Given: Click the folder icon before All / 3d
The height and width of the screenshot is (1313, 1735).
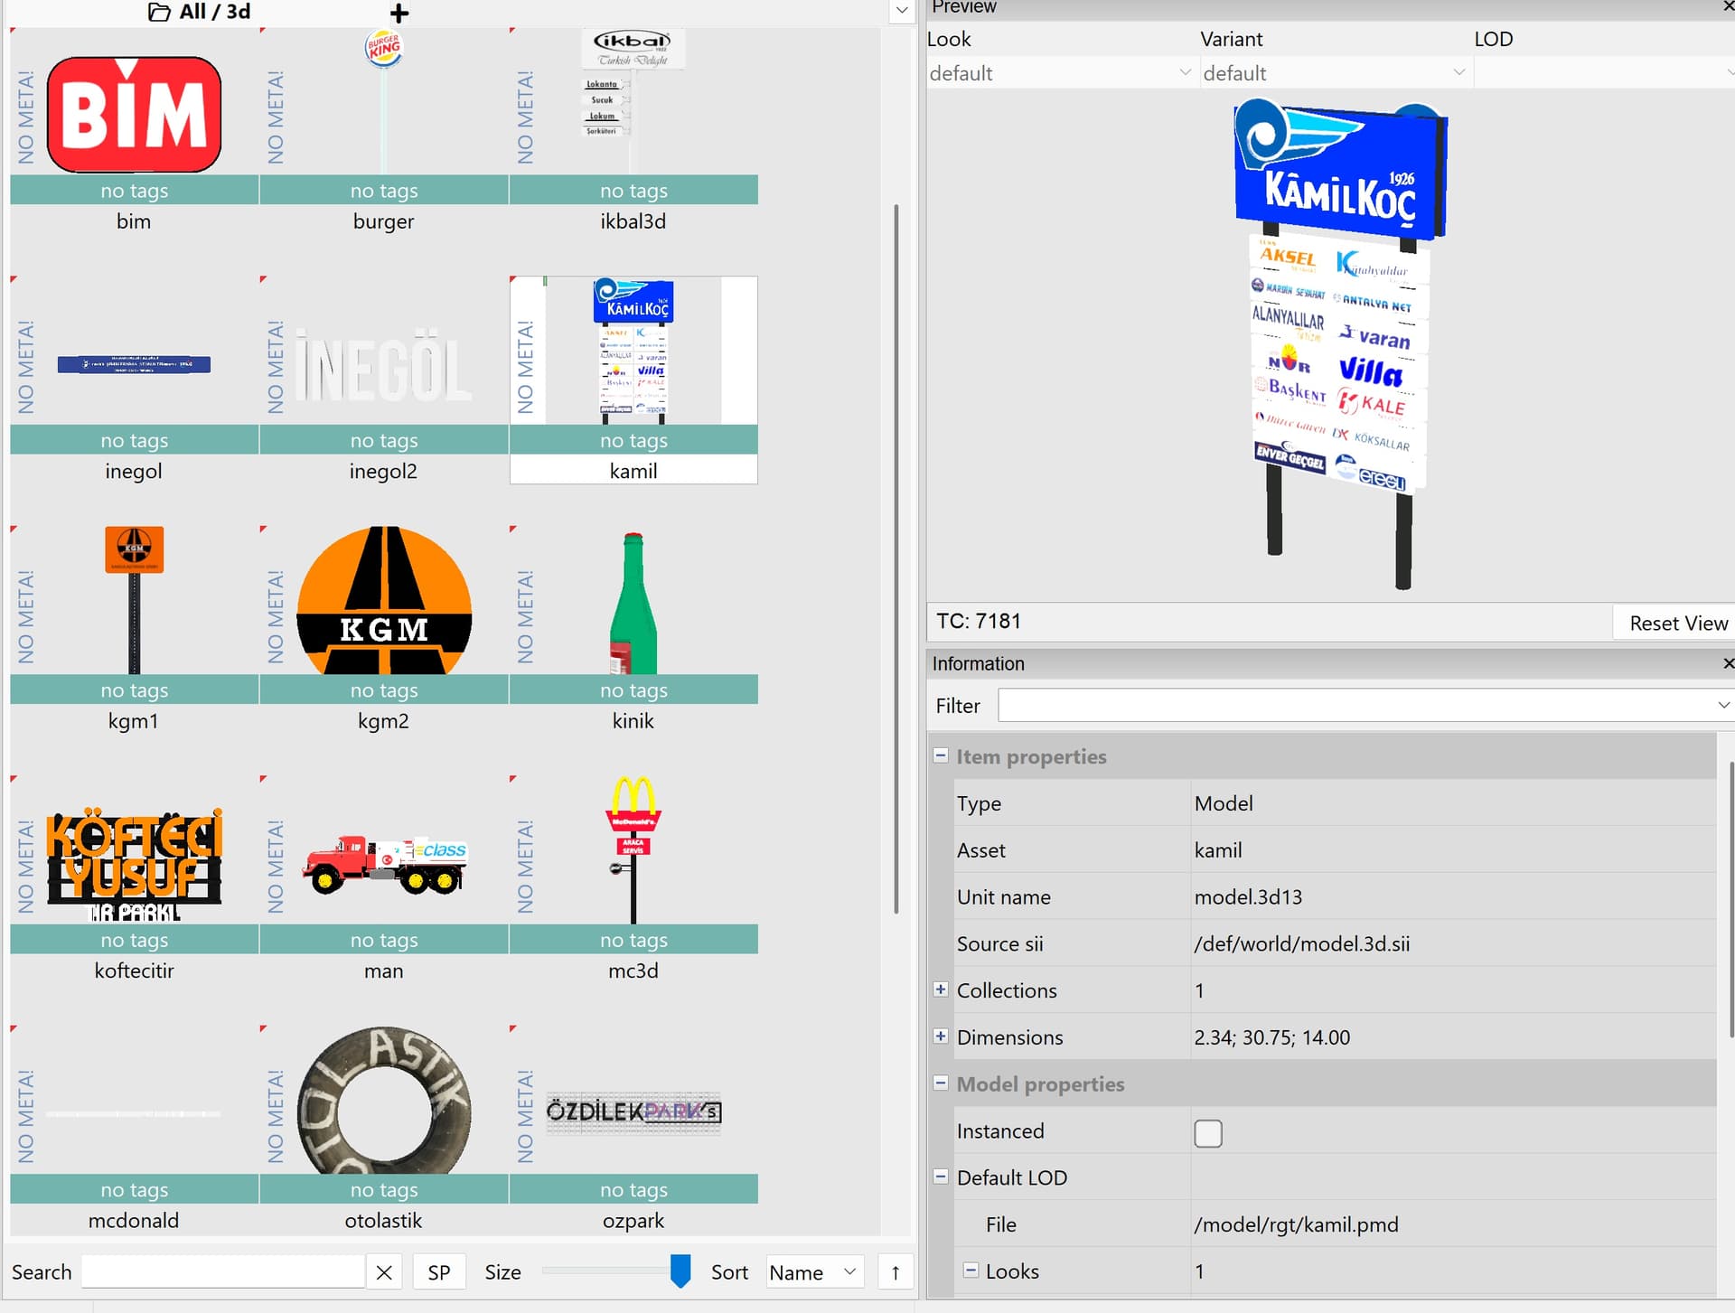Looking at the screenshot, I should (159, 12).
